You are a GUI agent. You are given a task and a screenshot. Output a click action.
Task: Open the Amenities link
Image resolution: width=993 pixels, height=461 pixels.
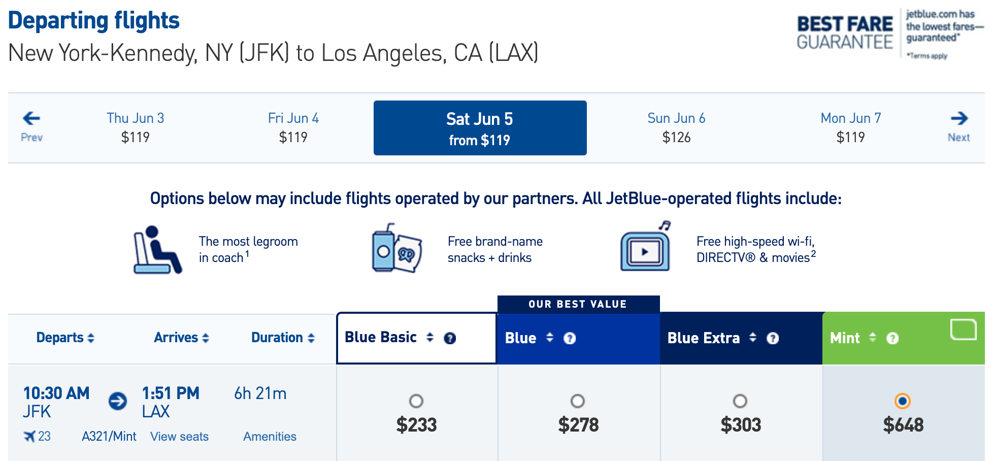coord(270,437)
